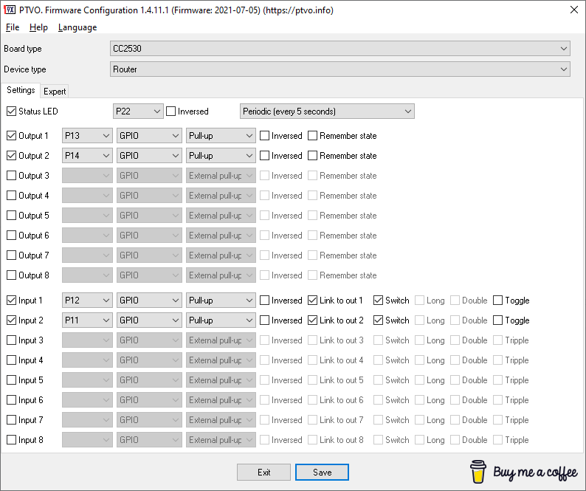This screenshot has height=491, width=586.
Task: Check Inversed for Input 2
Action: (265, 320)
